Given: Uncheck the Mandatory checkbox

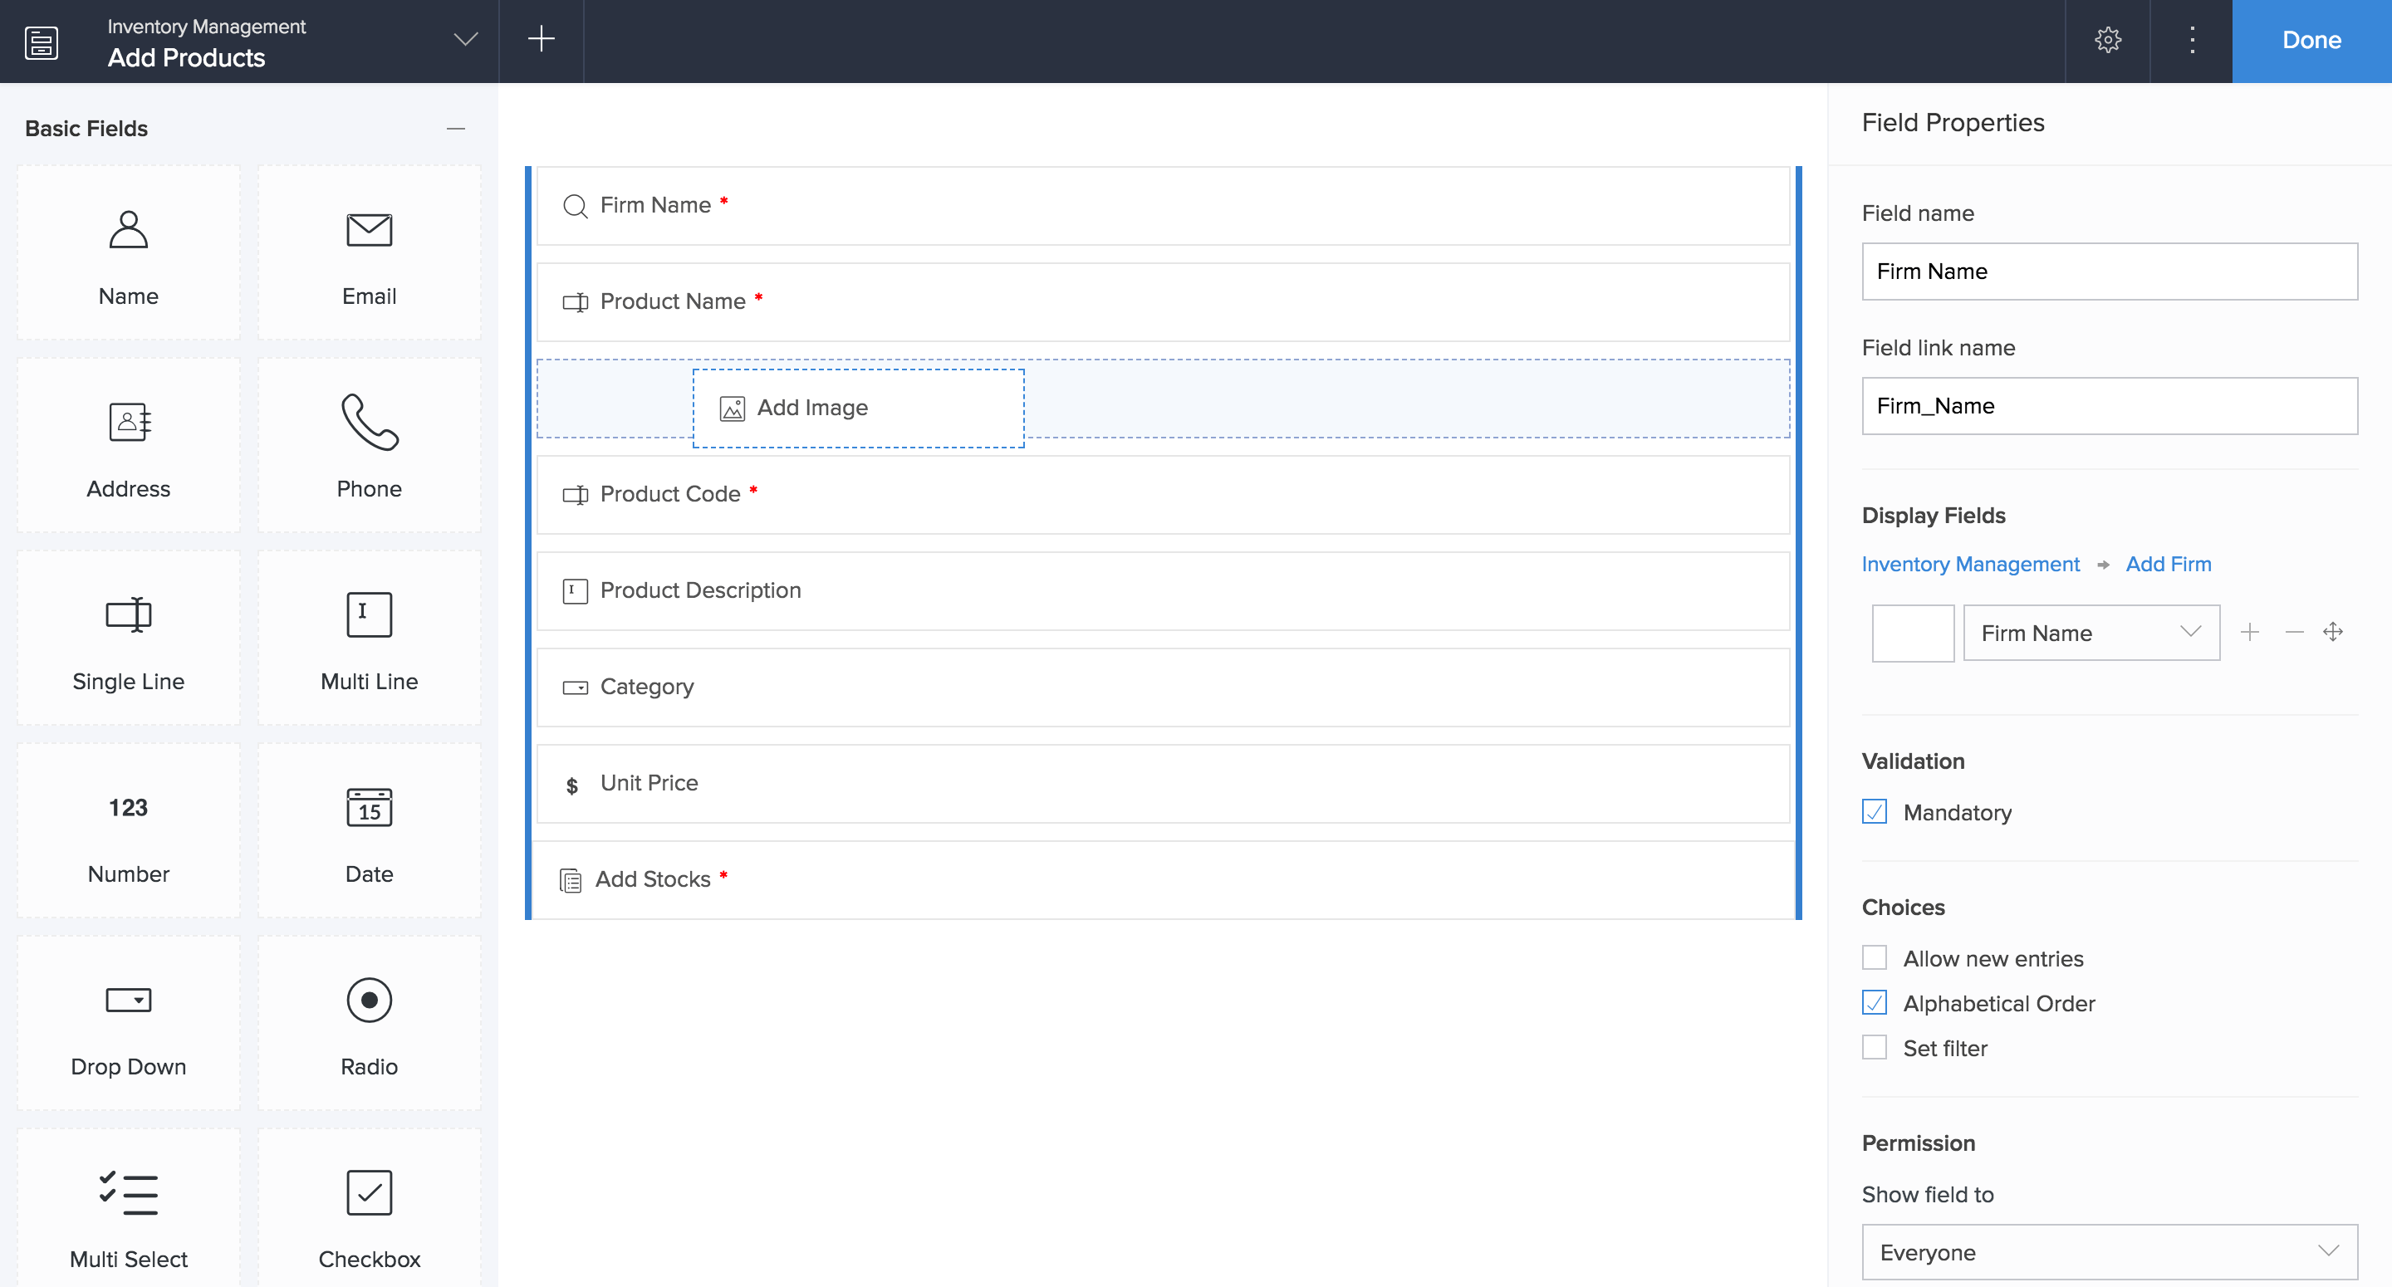Looking at the screenshot, I should 1874,813.
